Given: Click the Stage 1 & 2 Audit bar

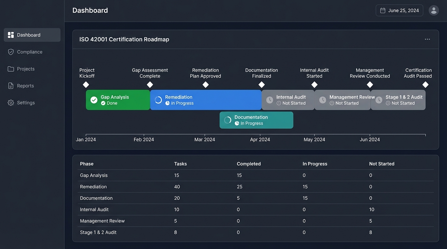Looking at the screenshot, I should [x=398, y=100].
